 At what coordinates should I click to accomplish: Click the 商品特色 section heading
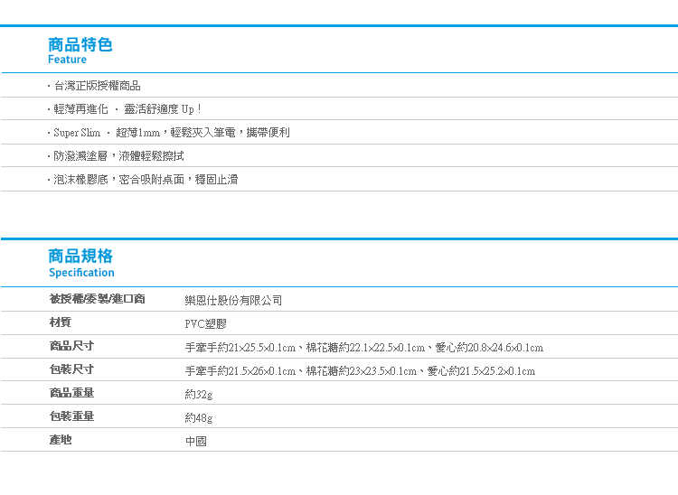pyautogui.click(x=80, y=43)
